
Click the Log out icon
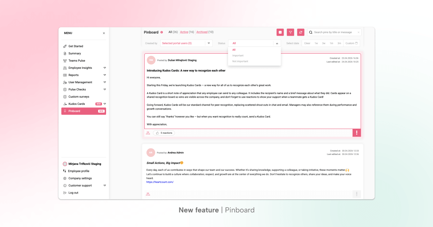point(65,193)
